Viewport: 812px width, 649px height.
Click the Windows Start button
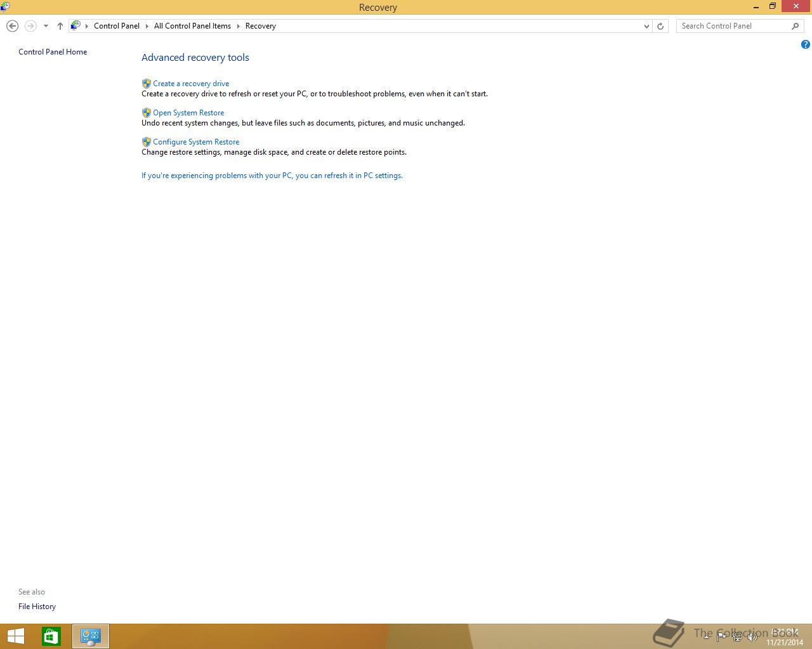click(15, 636)
